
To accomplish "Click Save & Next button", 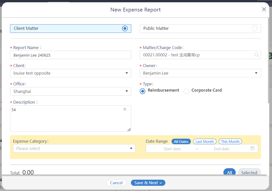I will [148, 183].
